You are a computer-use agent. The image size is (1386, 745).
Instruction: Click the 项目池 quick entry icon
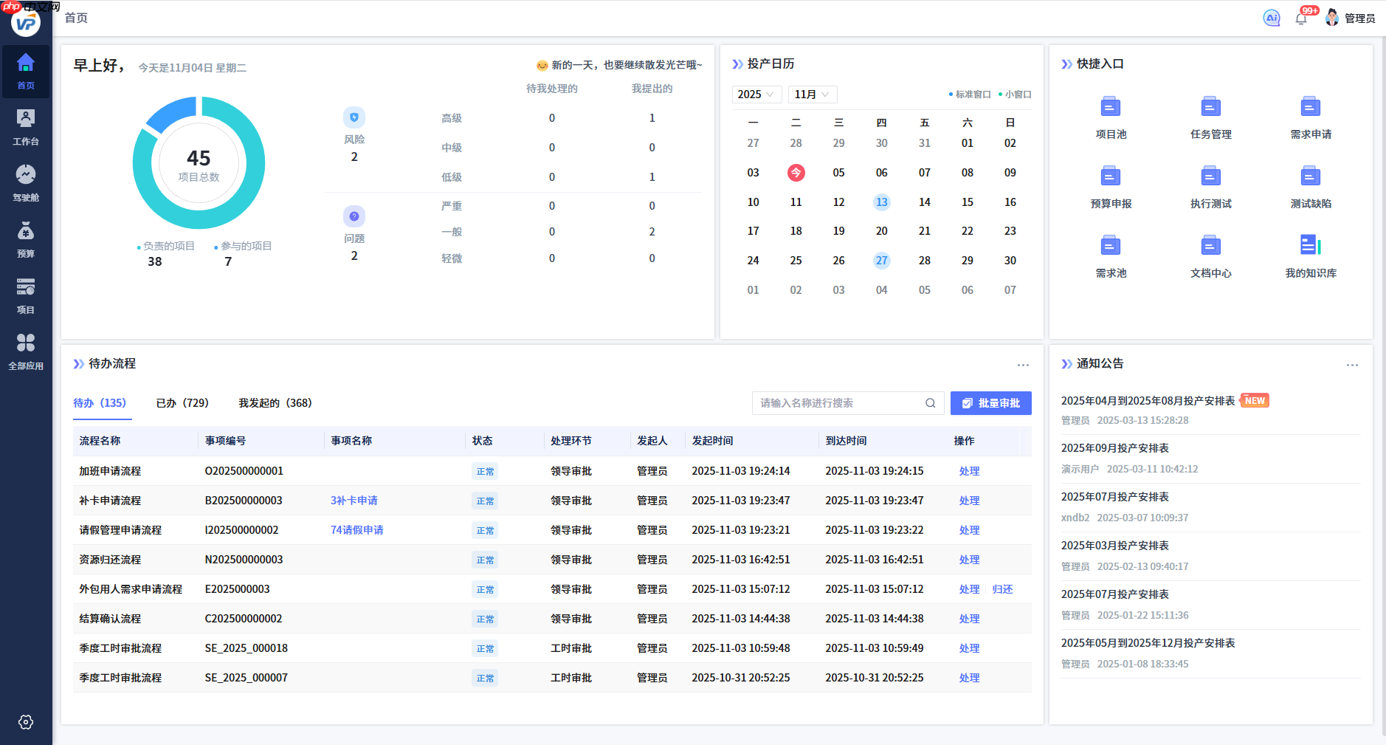[1111, 108]
